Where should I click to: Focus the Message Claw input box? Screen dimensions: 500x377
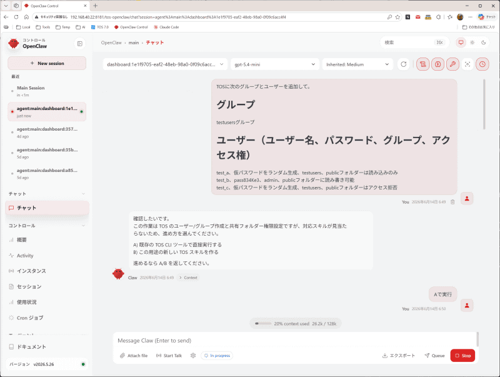point(295,340)
